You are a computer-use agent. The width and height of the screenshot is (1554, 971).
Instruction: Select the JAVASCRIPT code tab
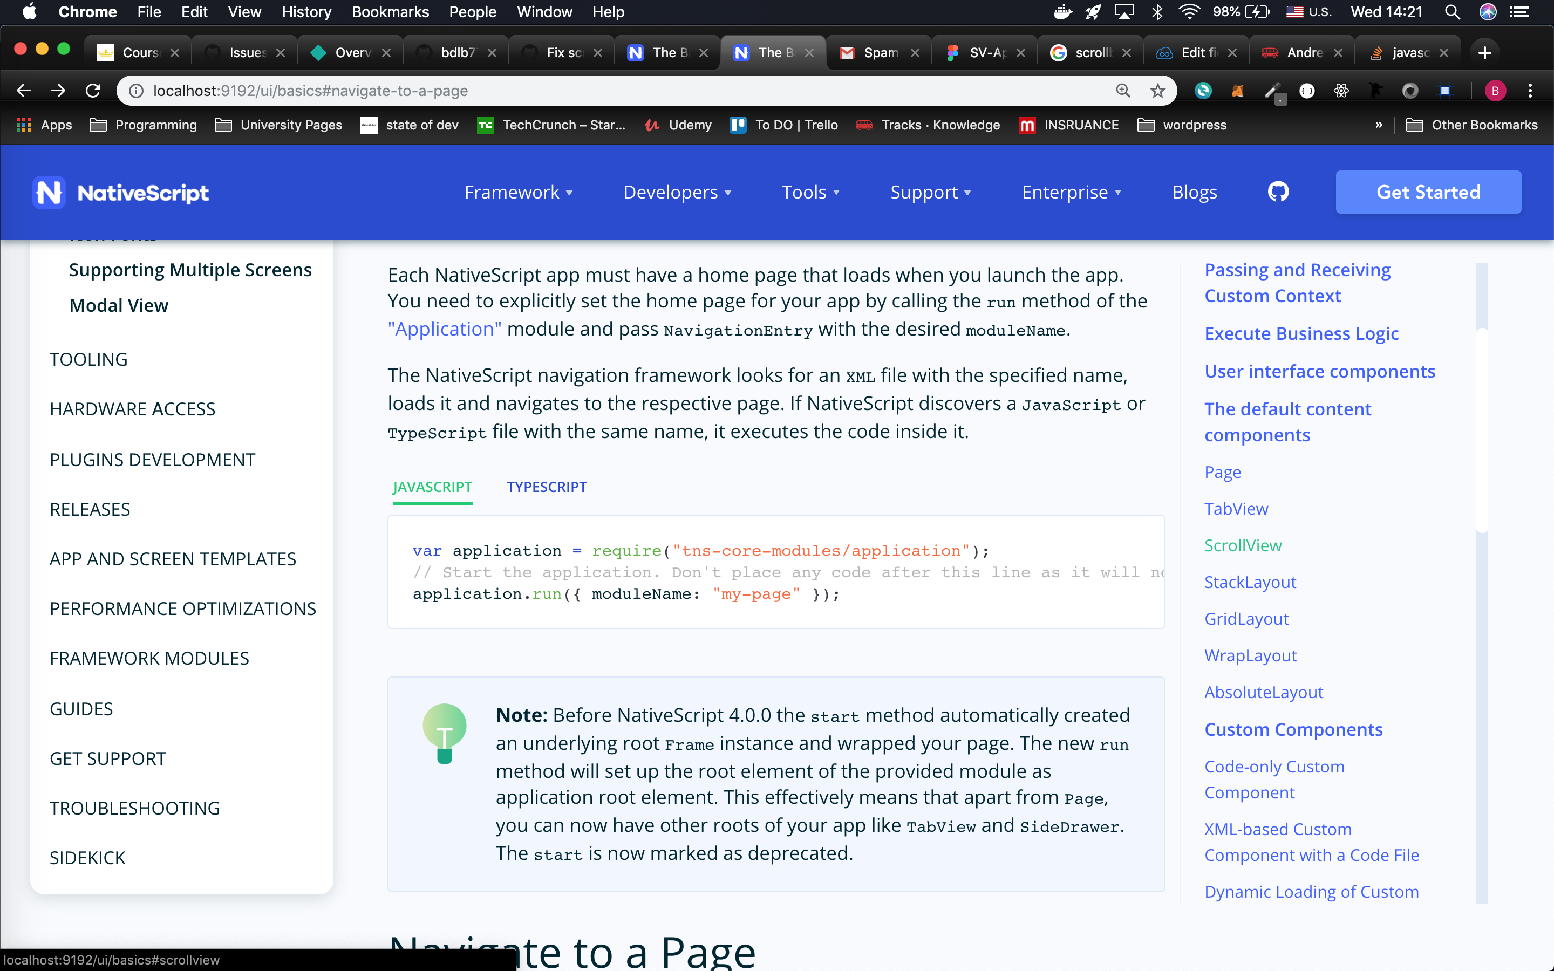pyautogui.click(x=432, y=487)
